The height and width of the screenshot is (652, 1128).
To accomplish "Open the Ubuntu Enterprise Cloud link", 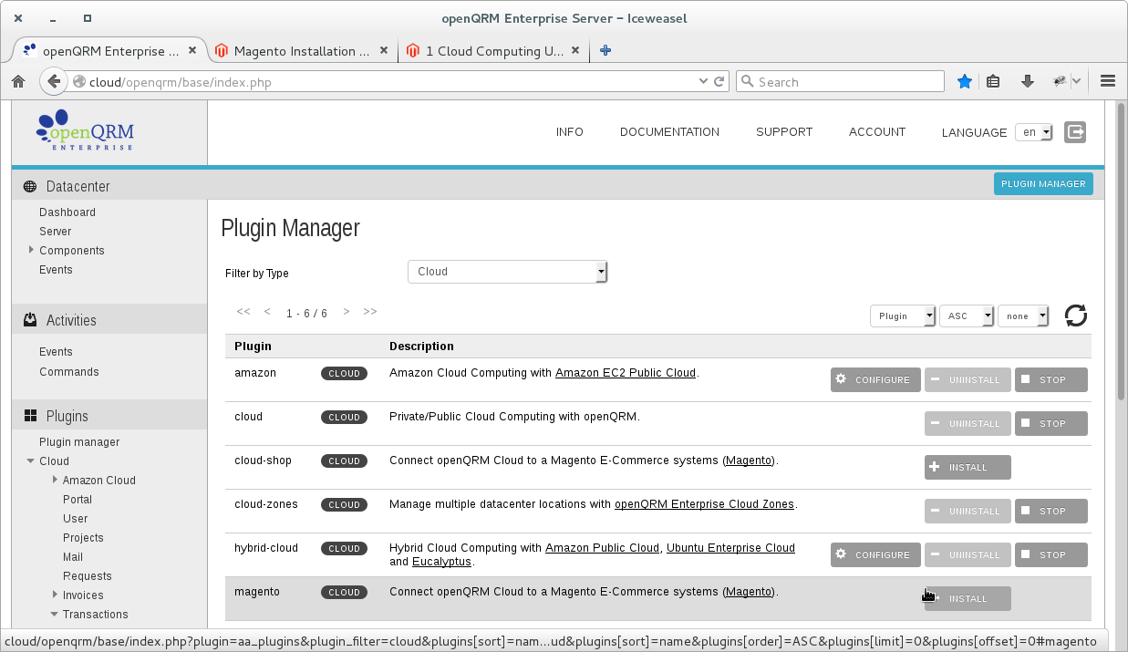I will pos(730,548).
